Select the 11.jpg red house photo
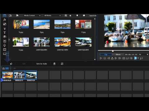The height and width of the screenshot is (111, 149). pos(83,24)
